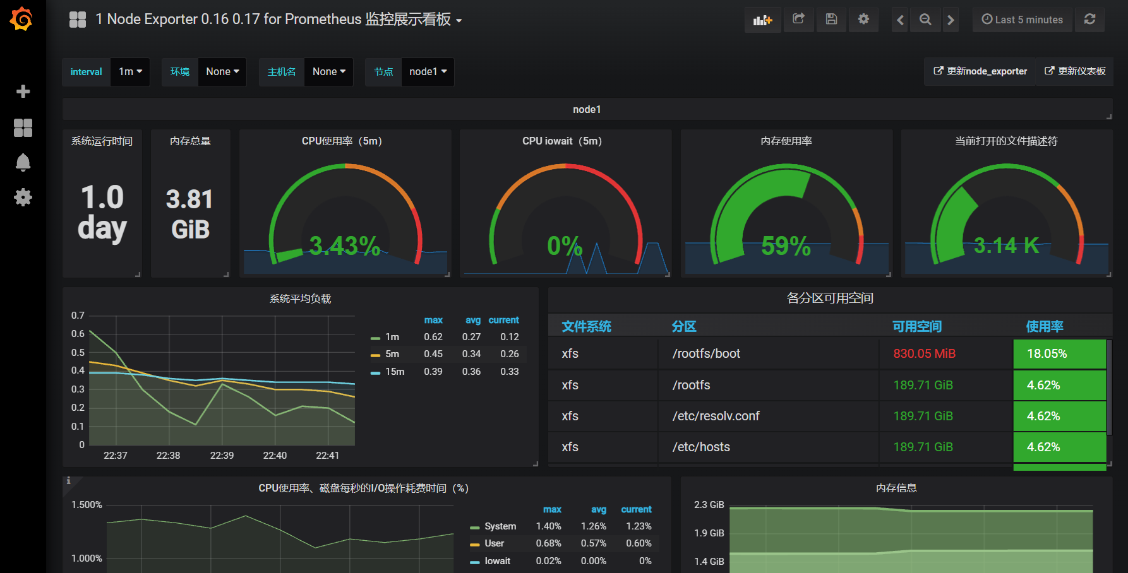This screenshot has height=573, width=1128.
Task: Click the 59% memory gauge value
Action: pos(786,245)
